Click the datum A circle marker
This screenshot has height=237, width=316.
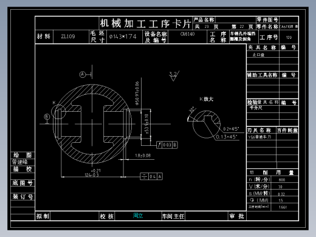click(83, 74)
